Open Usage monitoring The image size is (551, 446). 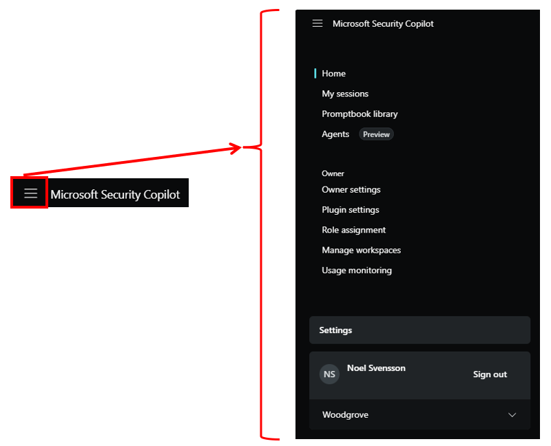pos(357,270)
